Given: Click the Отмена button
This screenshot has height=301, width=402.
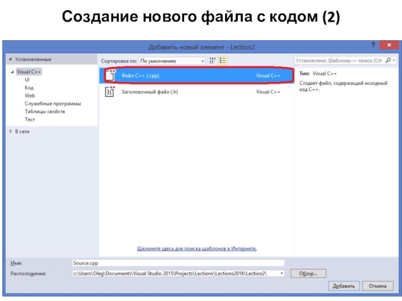Looking at the screenshot, I should coord(378,286).
